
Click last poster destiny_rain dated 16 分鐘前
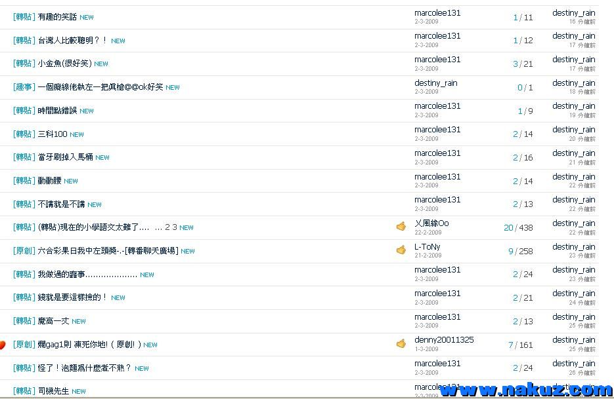574,13
